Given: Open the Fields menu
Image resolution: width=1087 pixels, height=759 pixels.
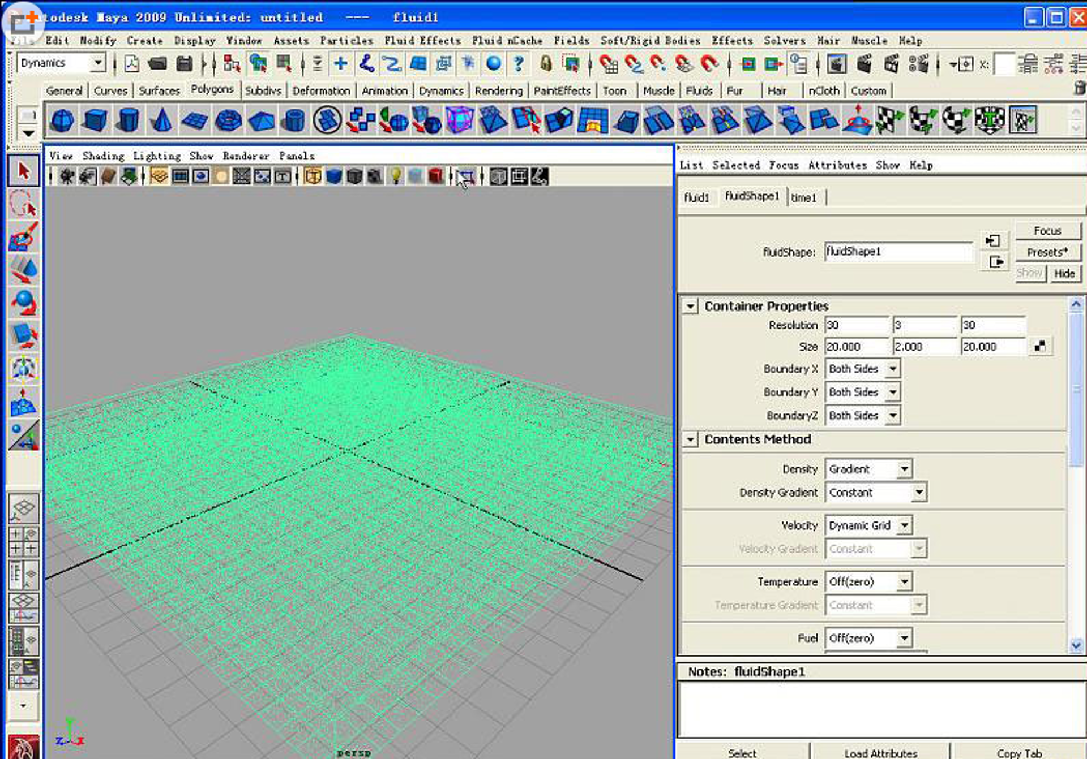Looking at the screenshot, I should (571, 41).
